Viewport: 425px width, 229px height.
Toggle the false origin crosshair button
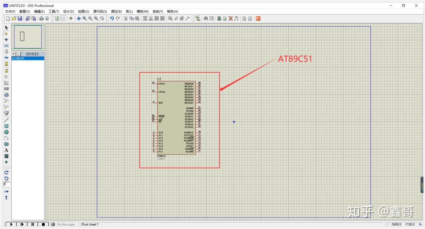[x=71, y=18]
